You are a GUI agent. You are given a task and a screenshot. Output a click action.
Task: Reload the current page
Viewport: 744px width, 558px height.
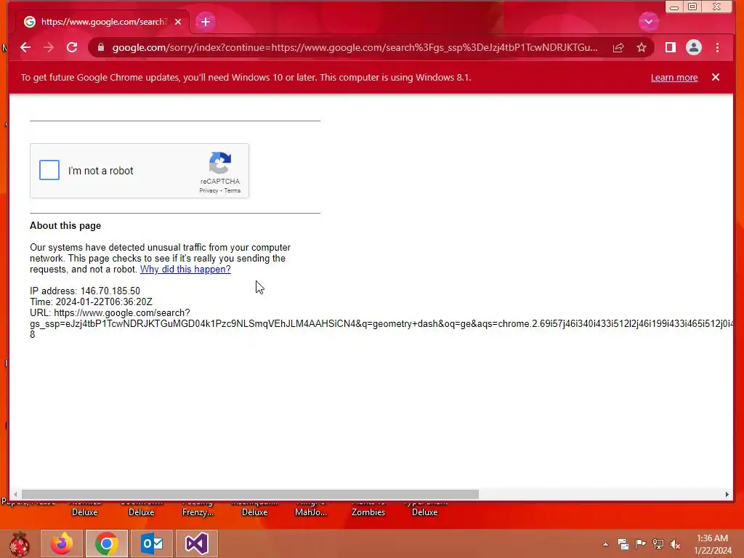[72, 47]
